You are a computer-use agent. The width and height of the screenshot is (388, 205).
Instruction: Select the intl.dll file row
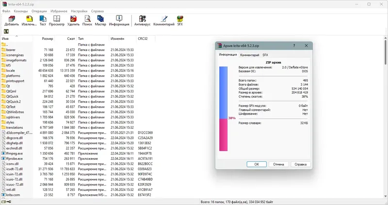tap(77, 189)
